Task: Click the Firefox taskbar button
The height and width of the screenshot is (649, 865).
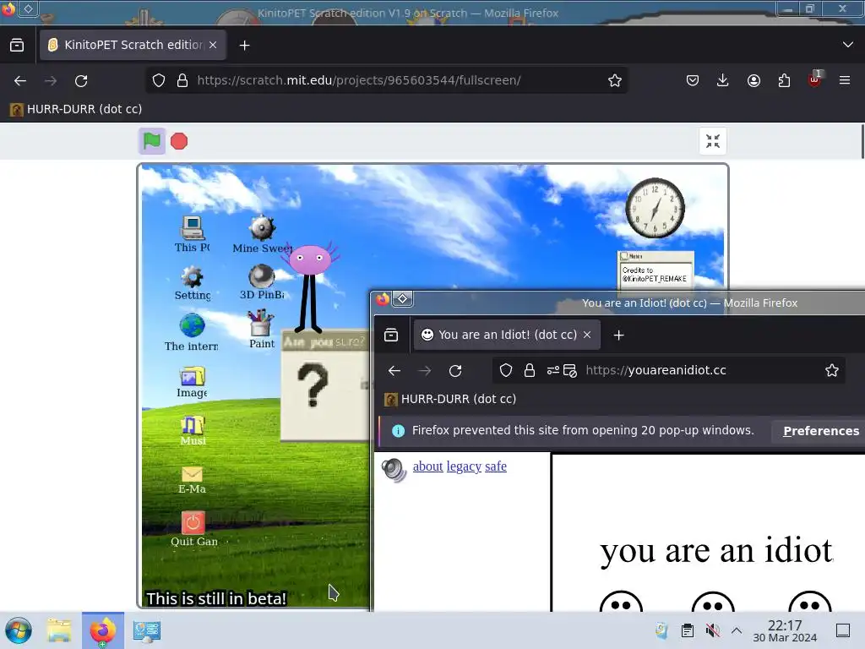Action: pyautogui.click(x=102, y=630)
